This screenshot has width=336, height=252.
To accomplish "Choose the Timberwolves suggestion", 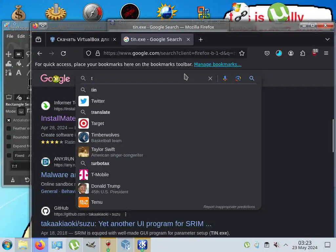I will coord(168,137).
